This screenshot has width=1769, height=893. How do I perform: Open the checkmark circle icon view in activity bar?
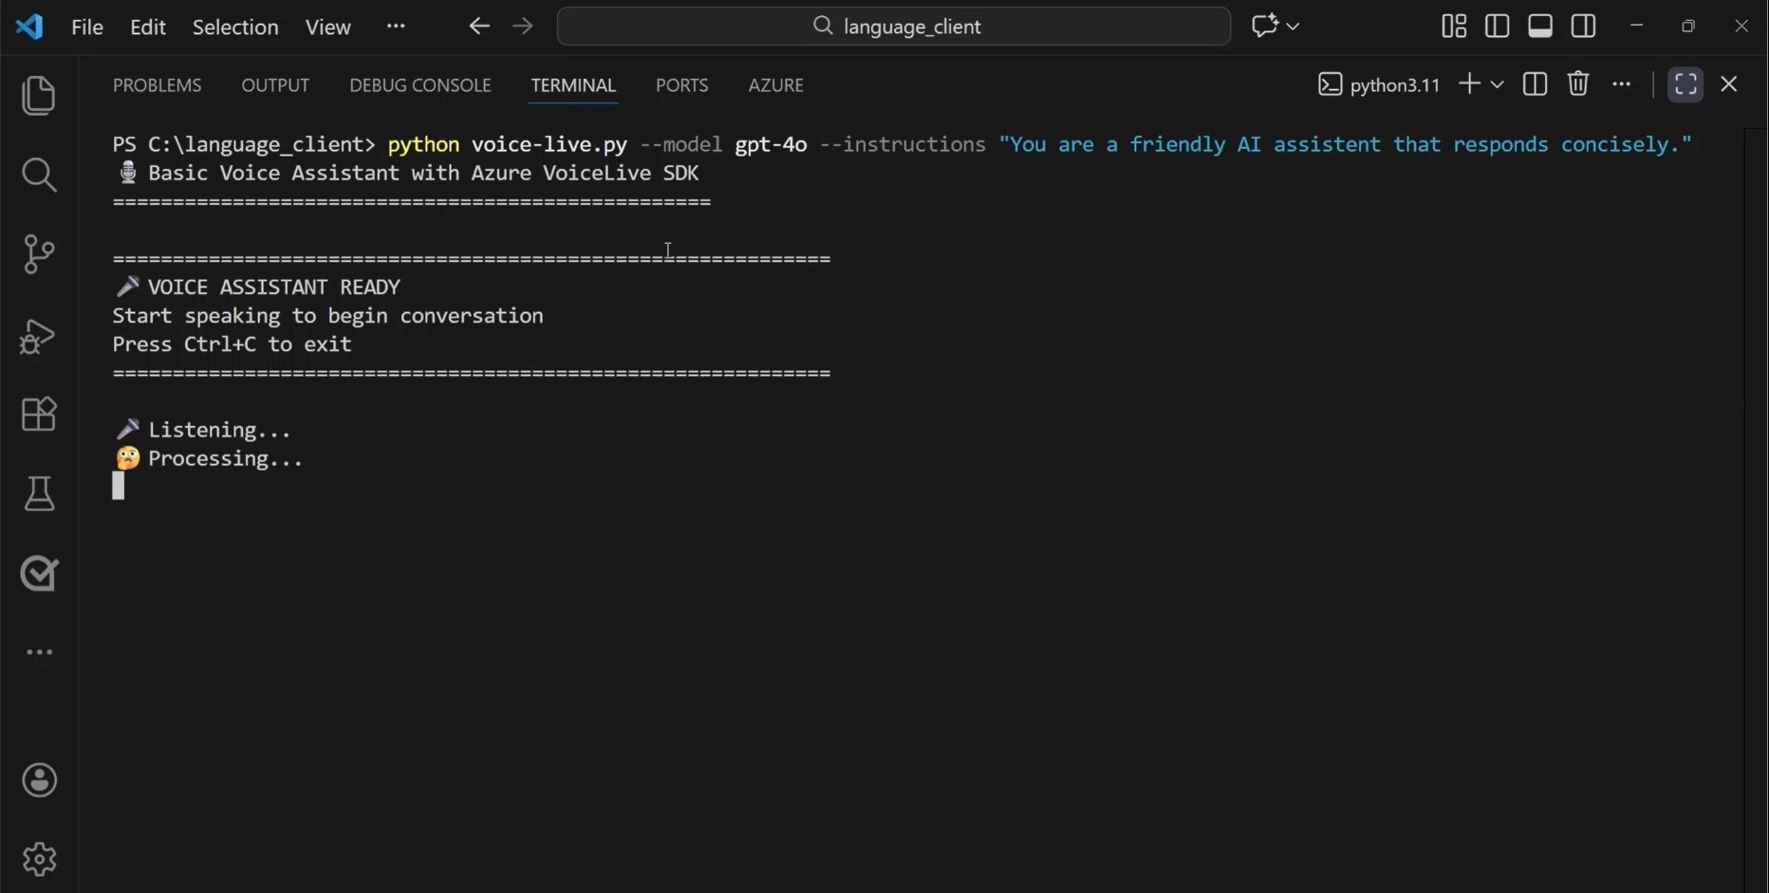pyautogui.click(x=39, y=573)
